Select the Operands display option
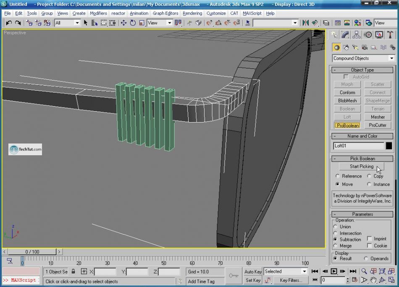The image size is (399, 287). pyautogui.click(x=366, y=258)
